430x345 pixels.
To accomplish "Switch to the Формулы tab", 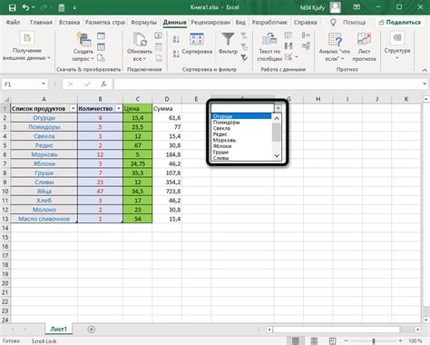I will (x=143, y=22).
